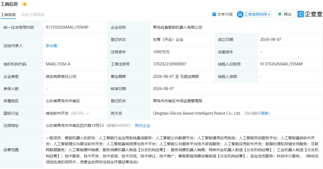The width and height of the screenshot is (323, 169).
Task: Click the 核准日期 label
Action: [118, 89]
